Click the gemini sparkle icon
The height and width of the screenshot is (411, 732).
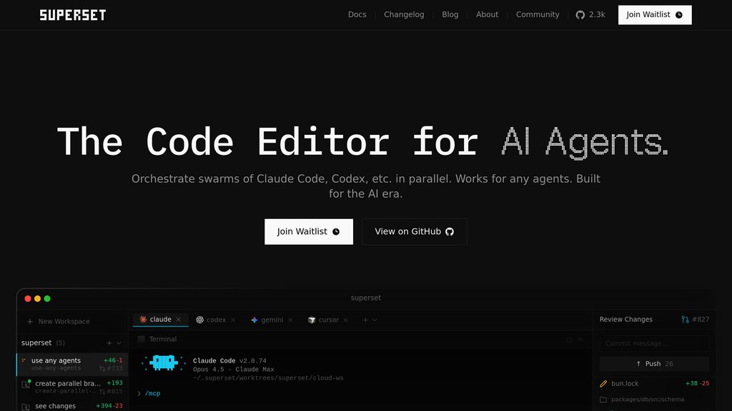click(254, 320)
